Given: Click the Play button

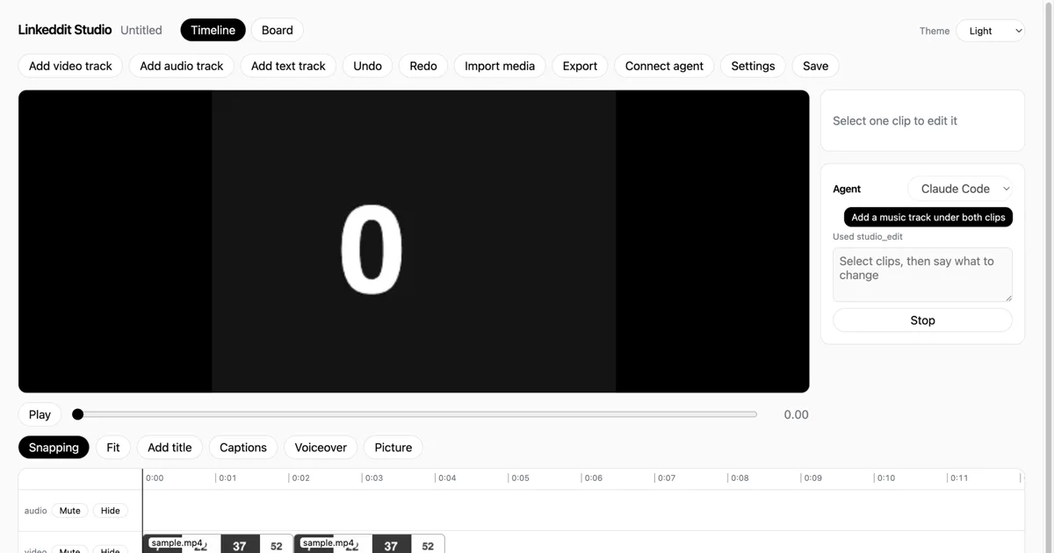Looking at the screenshot, I should [40, 414].
